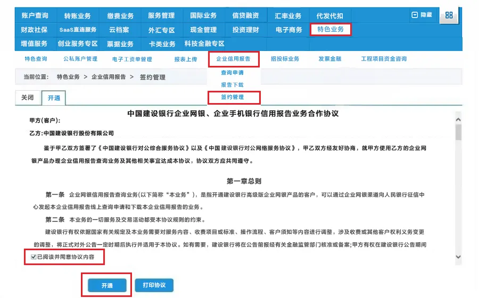Open the 票据业务 menu
479x298 pixels.
120,44
